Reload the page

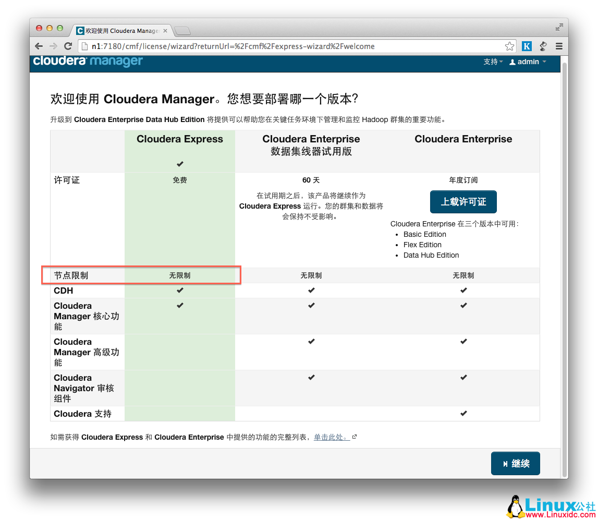68,46
